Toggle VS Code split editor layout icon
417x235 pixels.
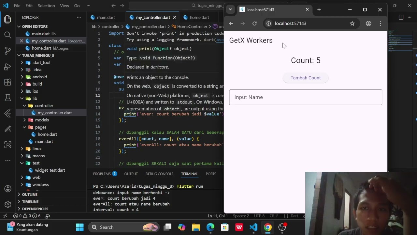[401, 17]
